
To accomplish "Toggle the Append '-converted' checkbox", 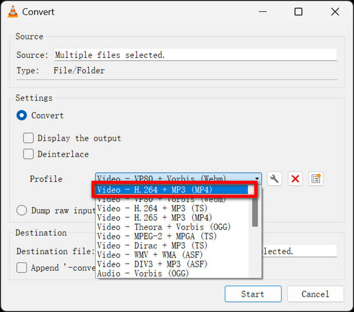I will coord(22,268).
